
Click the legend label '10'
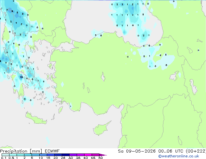point(41,158)
